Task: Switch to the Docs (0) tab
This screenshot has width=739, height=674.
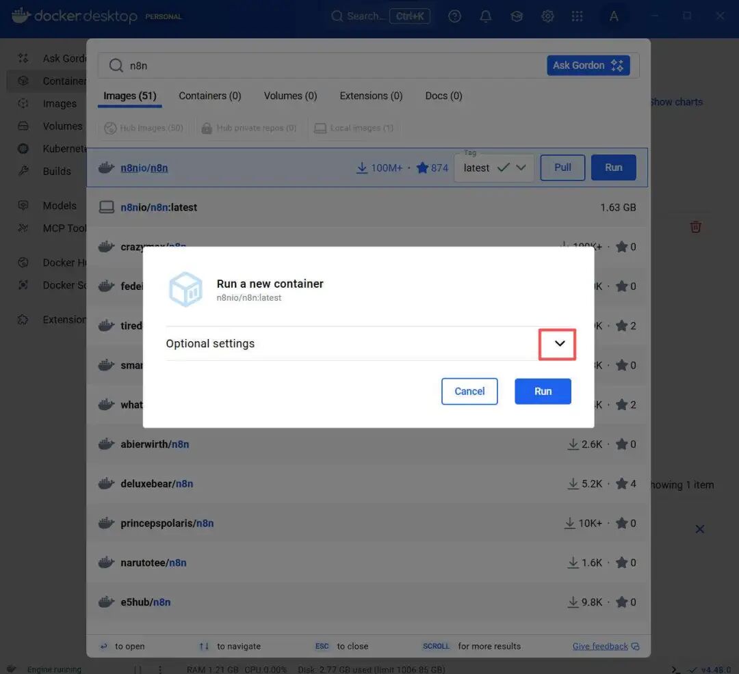Action: [443, 96]
